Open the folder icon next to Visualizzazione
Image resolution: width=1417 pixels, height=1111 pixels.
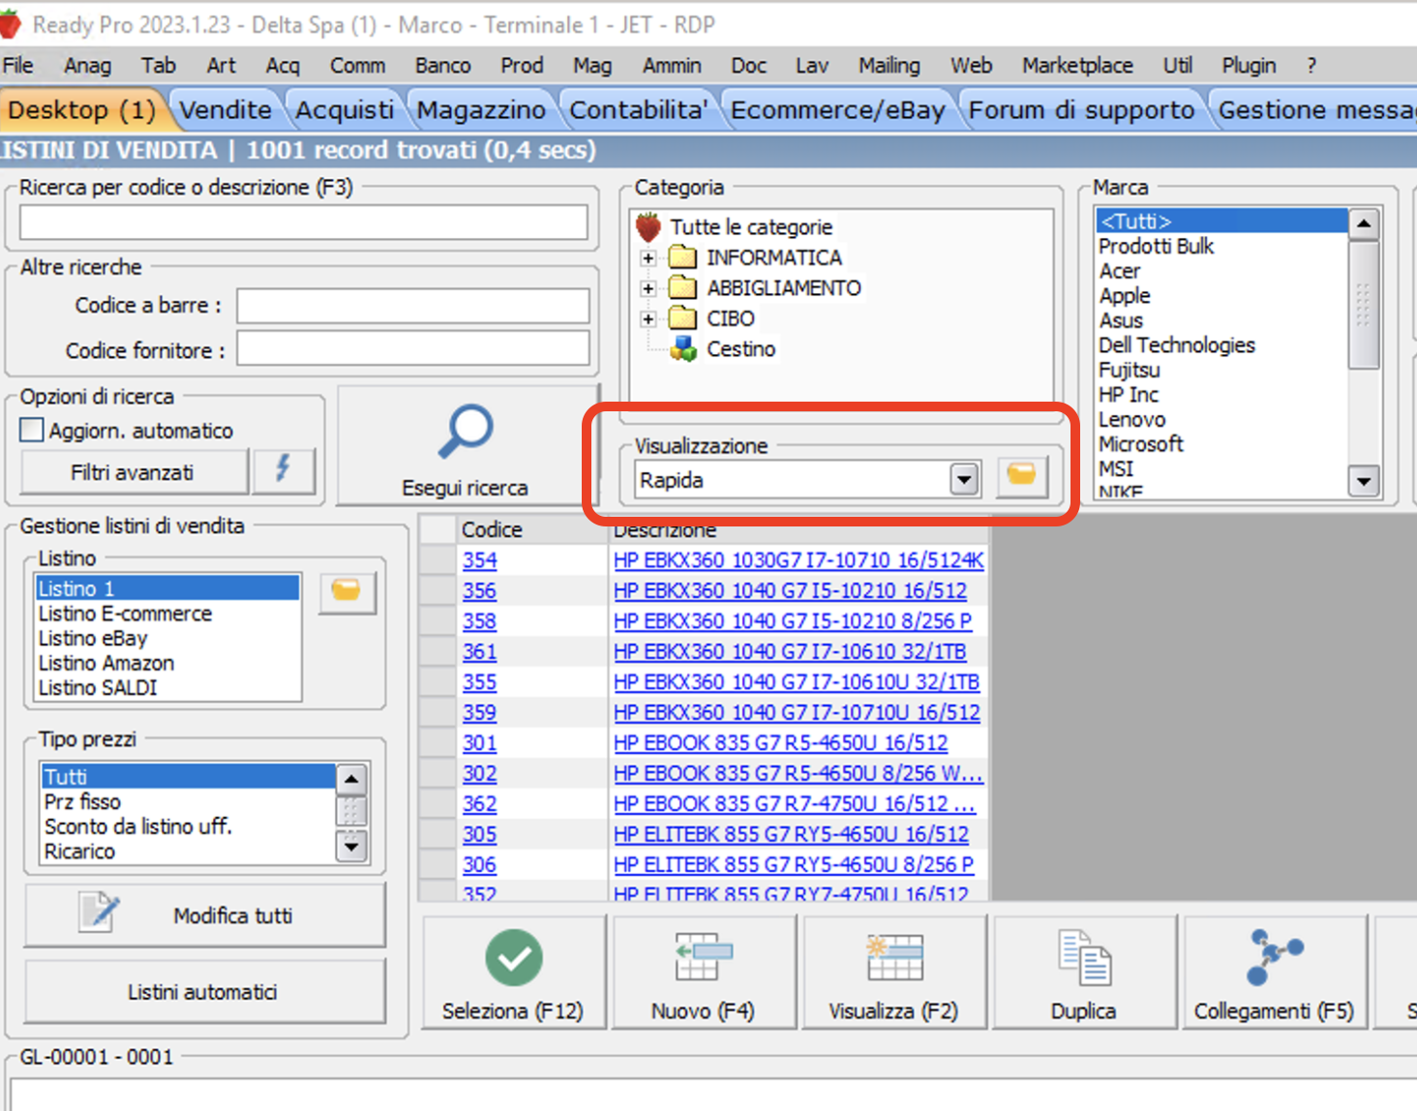click(x=1021, y=477)
